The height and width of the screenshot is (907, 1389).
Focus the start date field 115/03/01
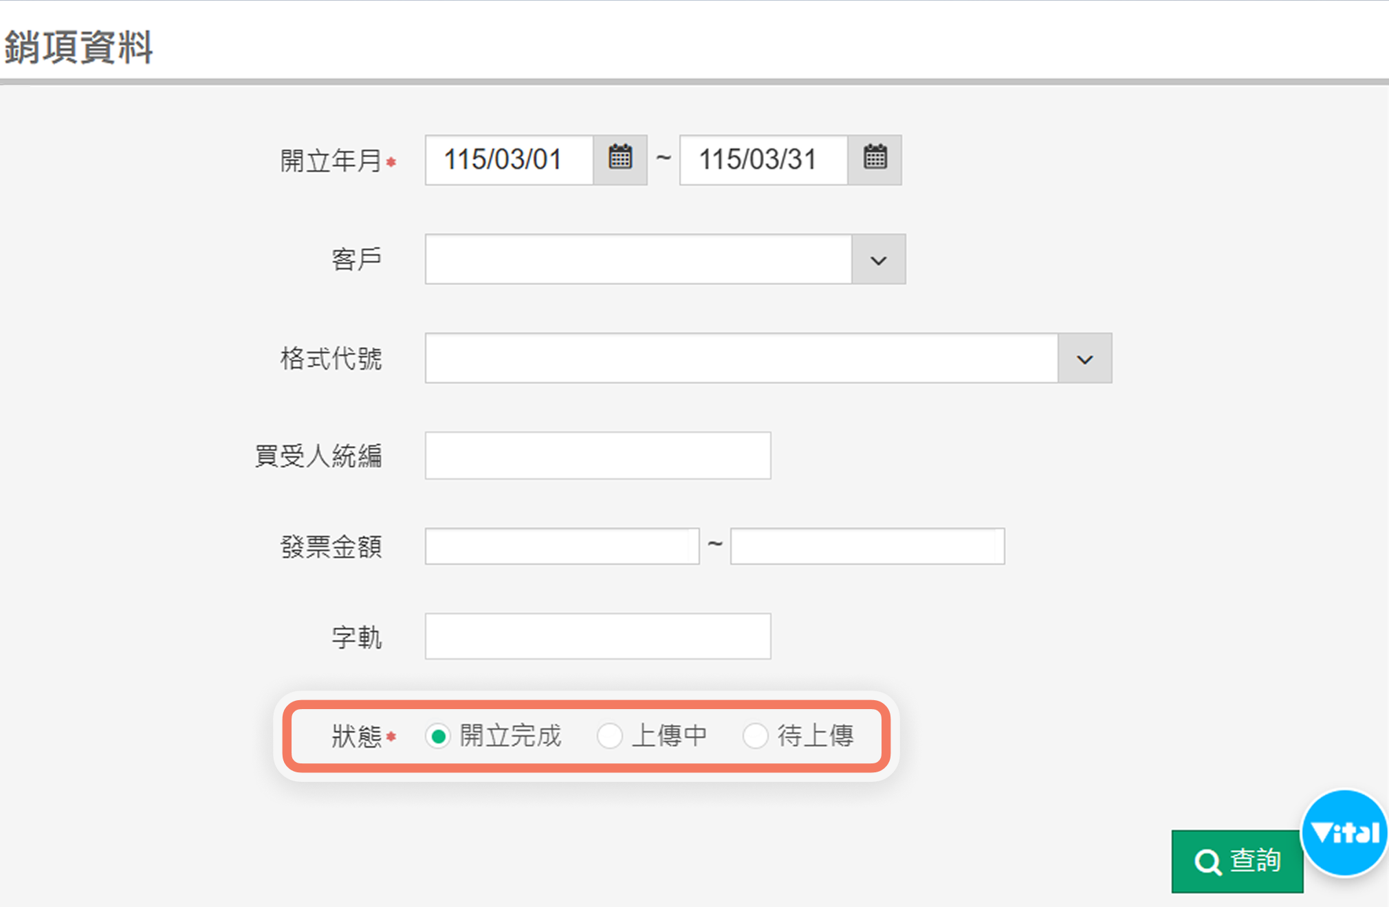point(509,159)
